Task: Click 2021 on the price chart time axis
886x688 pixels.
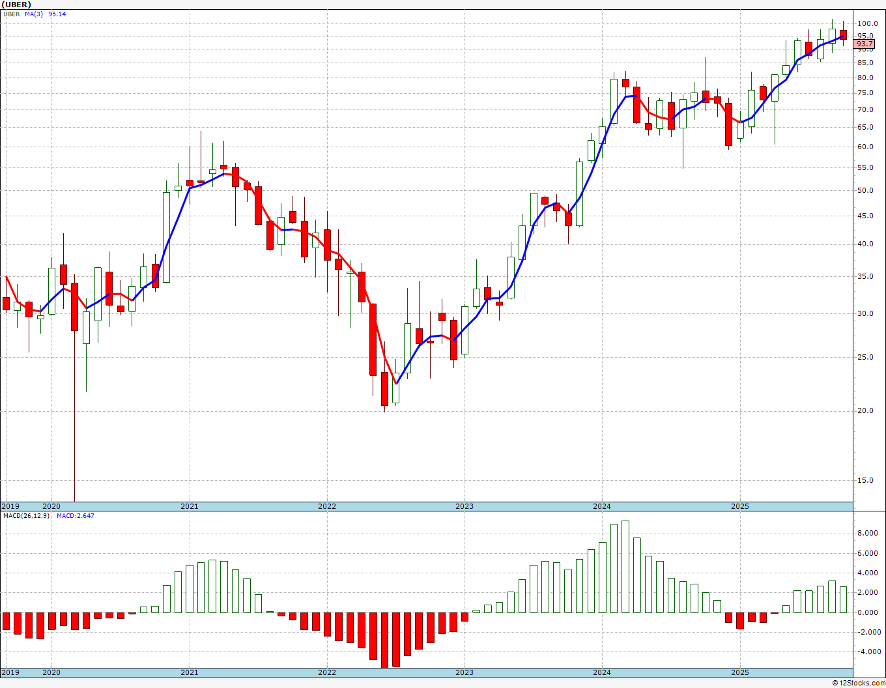Action: point(190,506)
